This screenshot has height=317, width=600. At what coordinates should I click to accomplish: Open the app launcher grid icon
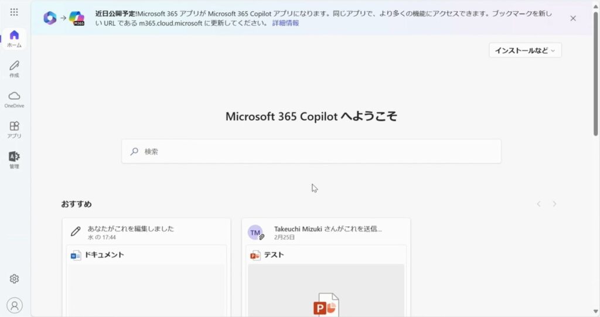coord(14,12)
